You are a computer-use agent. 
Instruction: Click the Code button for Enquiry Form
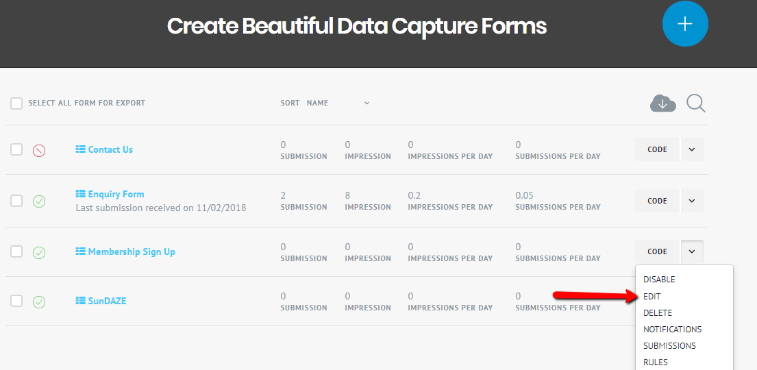click(x=657, y=201)
